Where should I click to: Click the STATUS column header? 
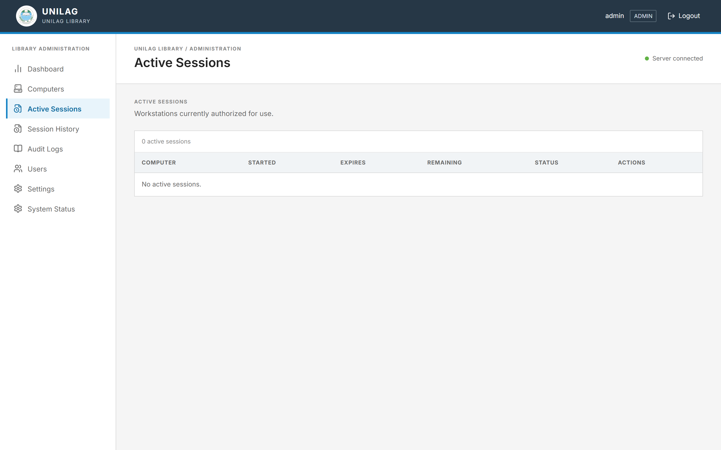(x=547, y=162)
